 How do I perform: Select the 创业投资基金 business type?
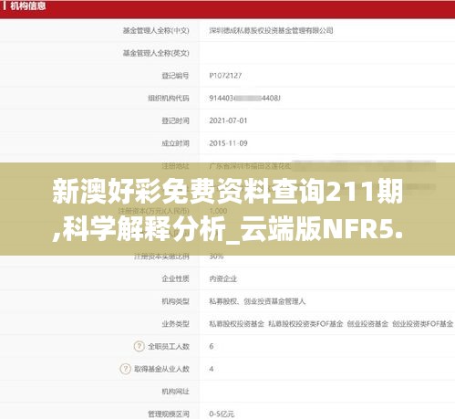click(367, 324)
